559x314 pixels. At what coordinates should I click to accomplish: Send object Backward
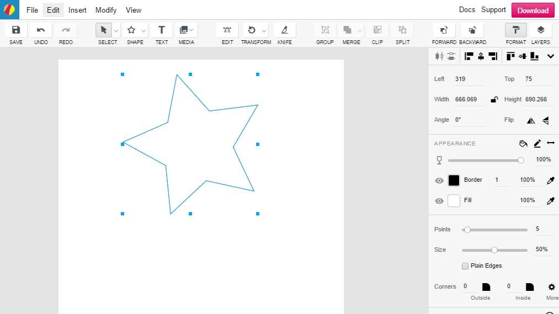(472, 30)
